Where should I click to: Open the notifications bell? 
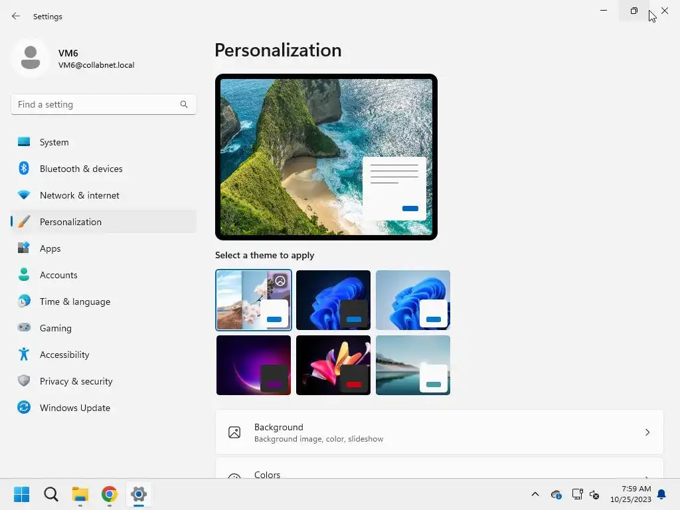click(662, 494)
